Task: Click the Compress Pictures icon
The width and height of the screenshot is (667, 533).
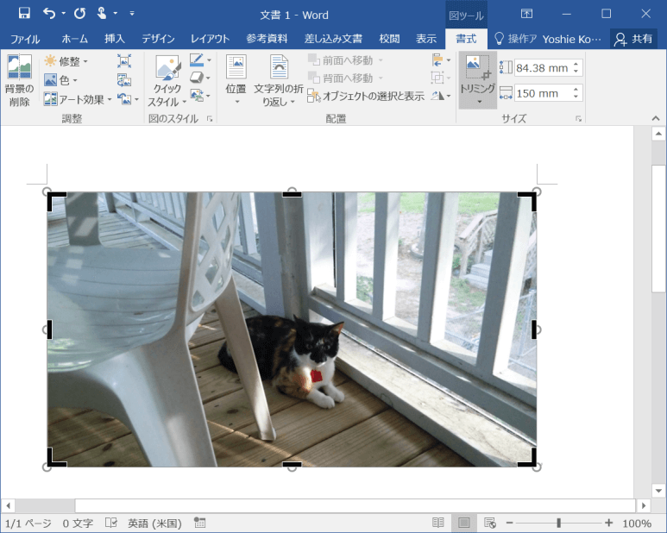Action: [124, 61]
